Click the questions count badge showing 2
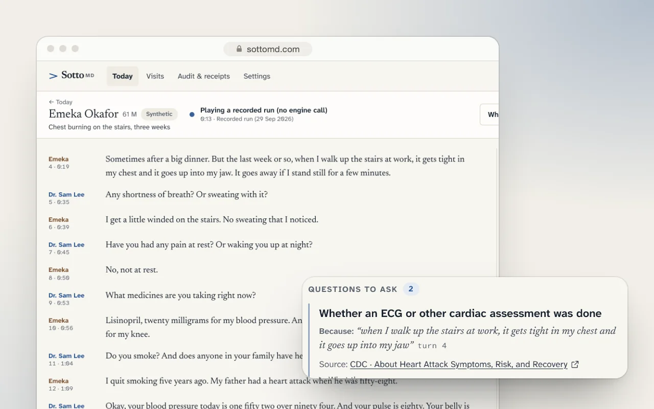 411,289
